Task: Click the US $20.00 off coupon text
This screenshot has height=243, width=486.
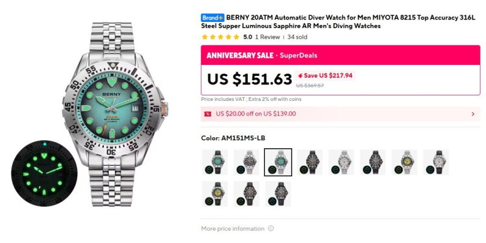Action: click(256, 114)
